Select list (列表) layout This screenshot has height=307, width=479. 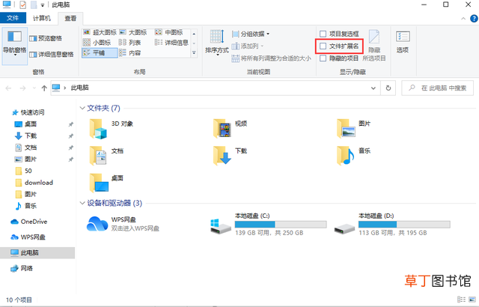tap(129, 43)
